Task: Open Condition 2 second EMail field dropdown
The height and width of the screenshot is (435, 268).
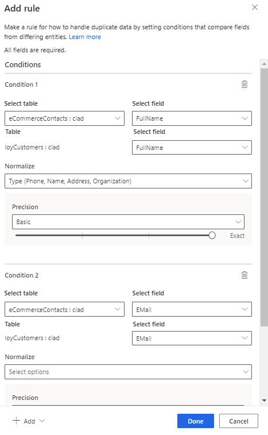Action: pyautogui.click(x=192, y=338)
